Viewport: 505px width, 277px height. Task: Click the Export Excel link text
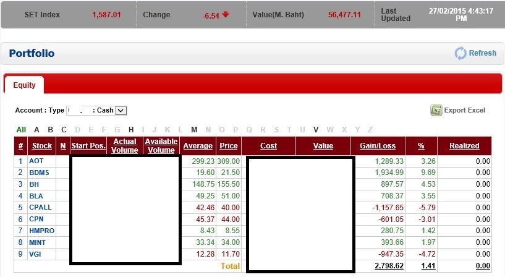point(464,110)
